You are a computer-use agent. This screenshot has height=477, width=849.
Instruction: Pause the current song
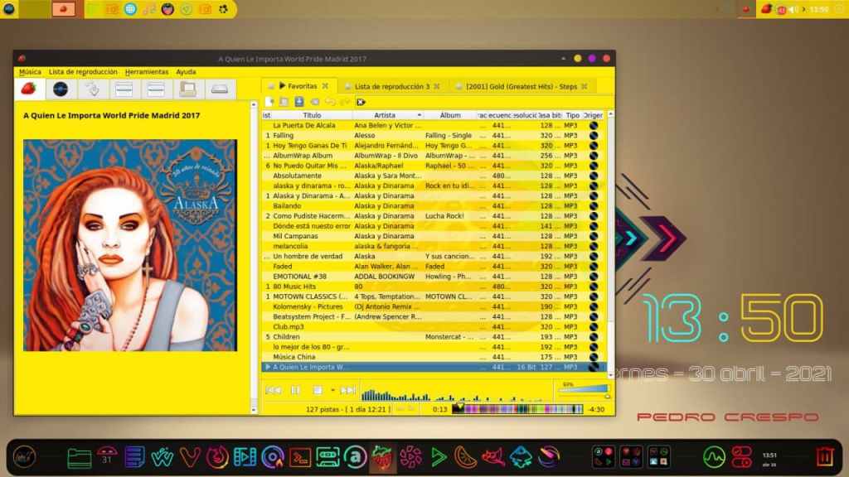coord(295,390)
